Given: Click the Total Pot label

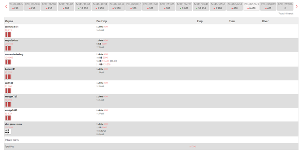Looking at the screenshot, I should pos(9,147).
